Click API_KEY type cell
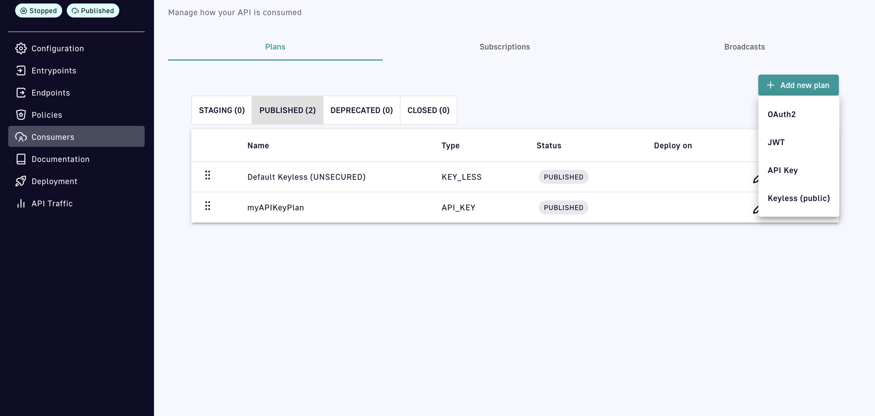 pyautogui.click(x=458, y=208)
